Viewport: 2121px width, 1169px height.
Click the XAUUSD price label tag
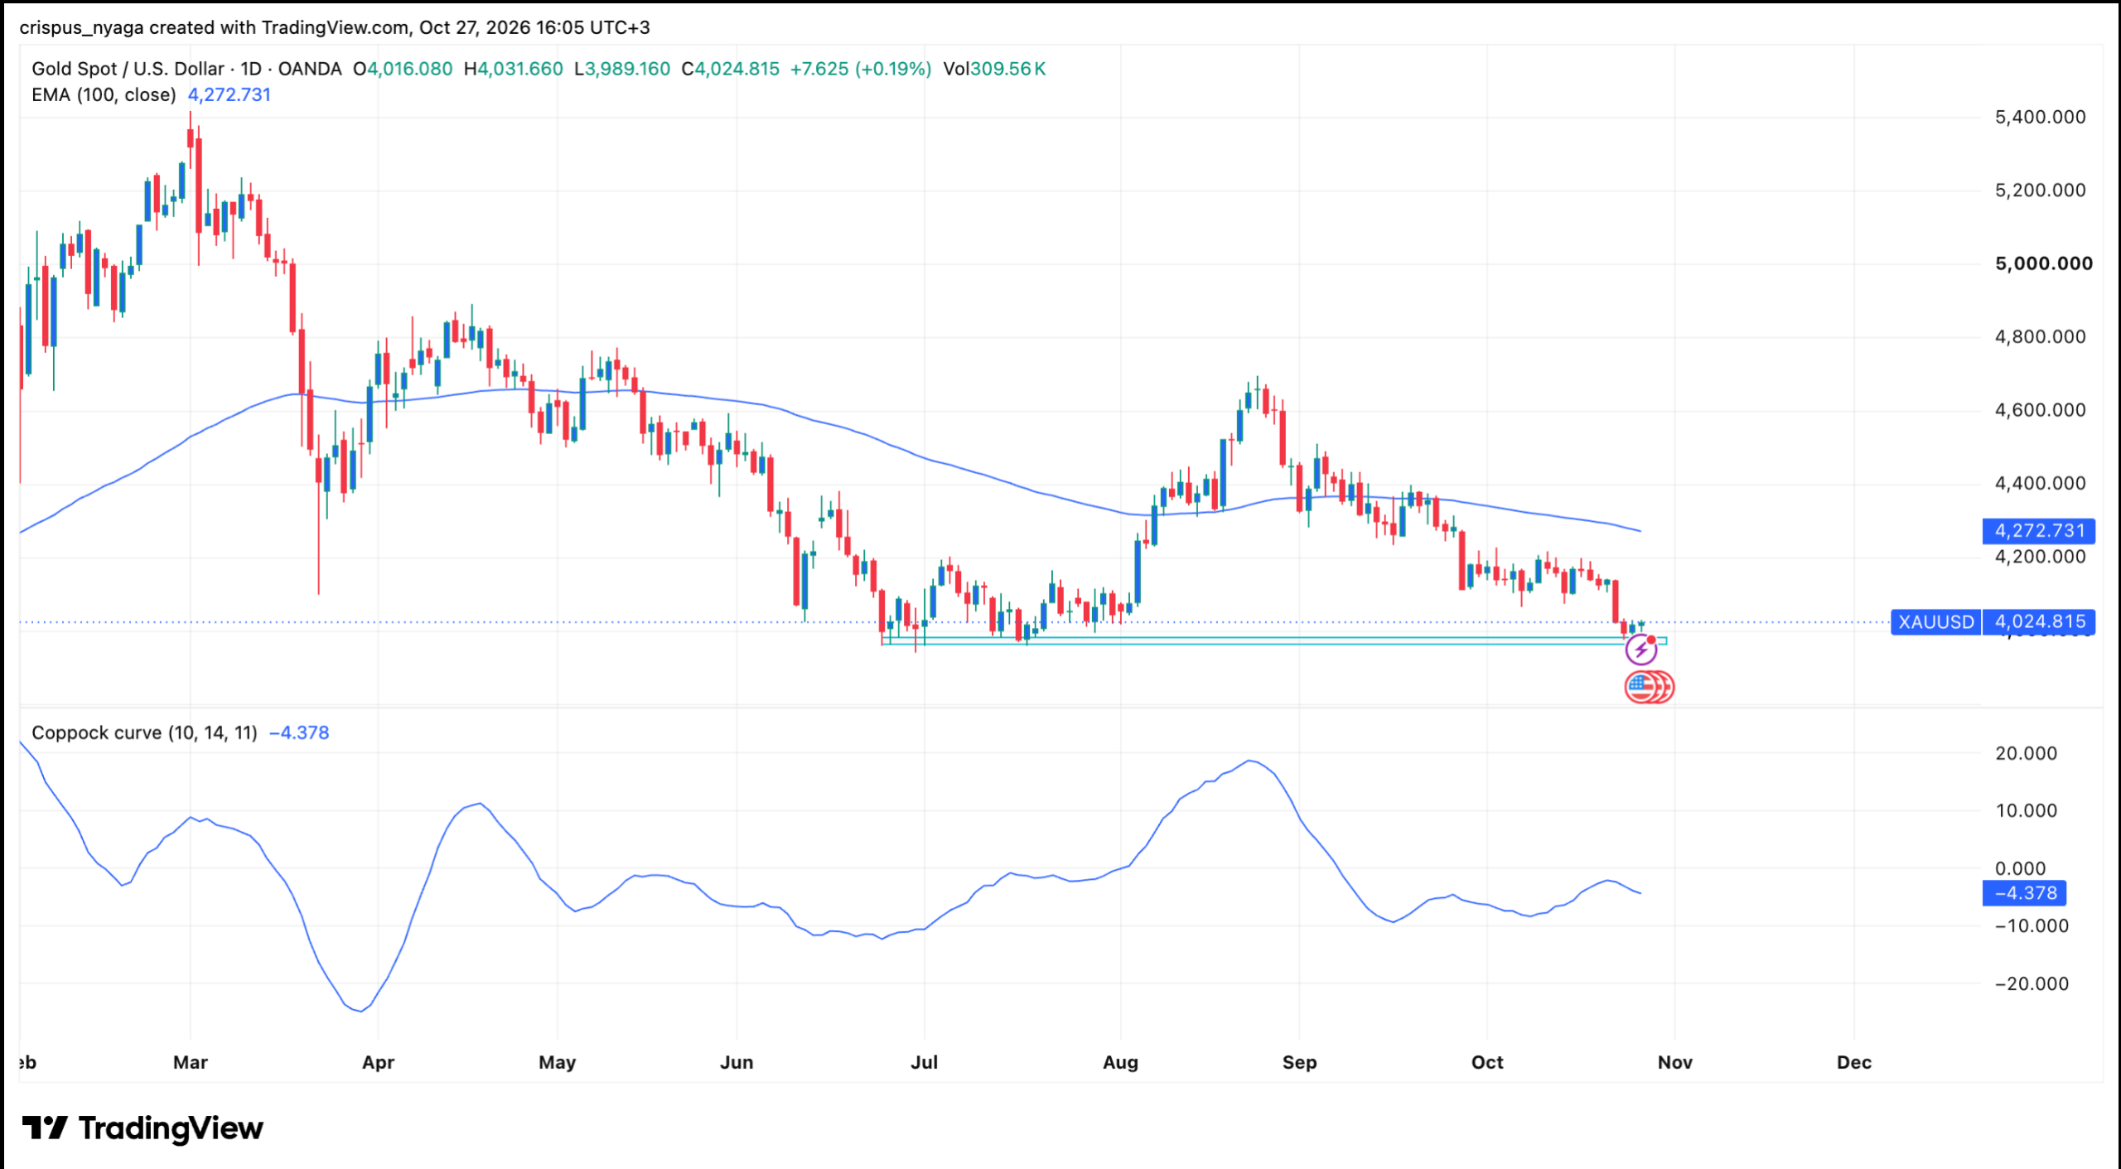[x=1935, y=621]
